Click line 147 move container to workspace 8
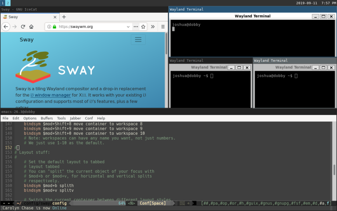This screenshot has width=337, height=211. pos(83,124)
